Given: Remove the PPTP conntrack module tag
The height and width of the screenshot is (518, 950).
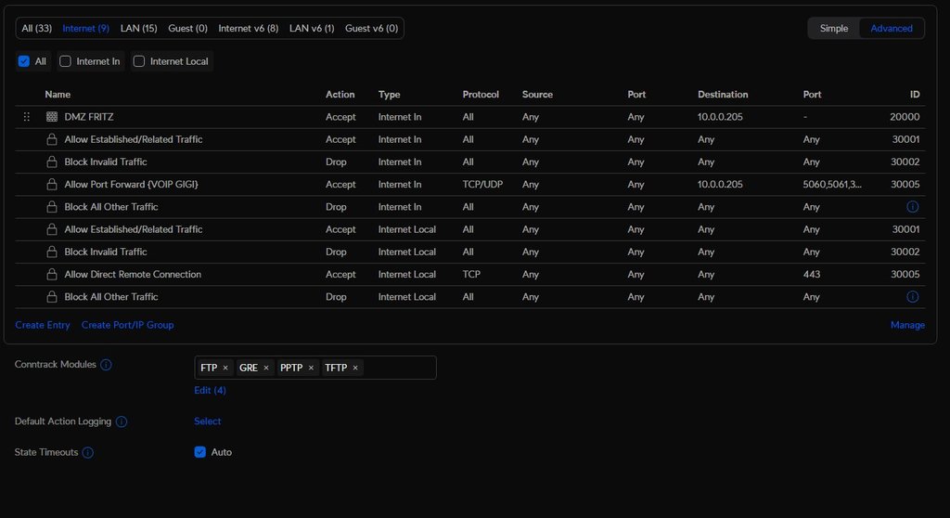Looking at the screenshot, I should 311,368.
